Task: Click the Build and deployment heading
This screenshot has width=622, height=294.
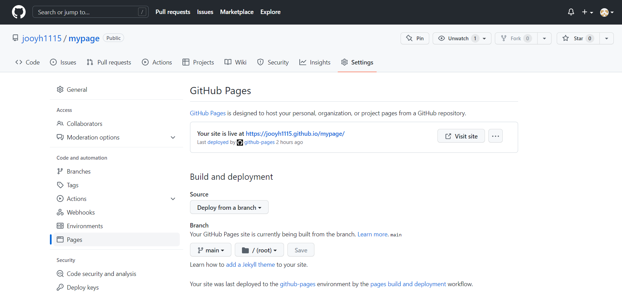Action: [x=231, y=177]
